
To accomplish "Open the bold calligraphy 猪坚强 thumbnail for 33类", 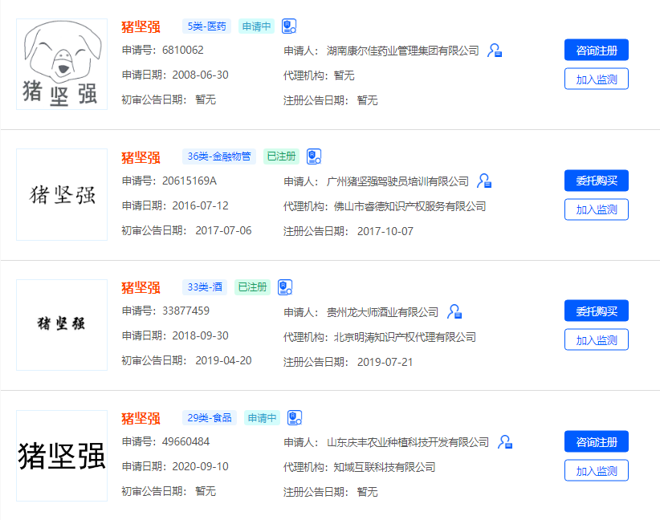I will click(x=62, y=324).
